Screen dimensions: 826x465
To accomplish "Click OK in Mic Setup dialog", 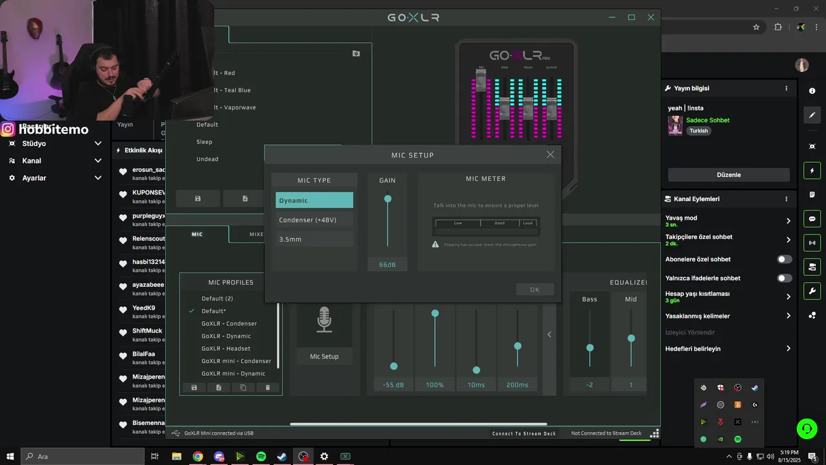I will [x=535, y=289].
